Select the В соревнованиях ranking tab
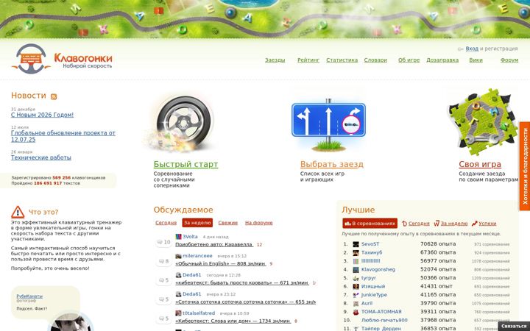 pyautogui.click(x=370, y=224)
